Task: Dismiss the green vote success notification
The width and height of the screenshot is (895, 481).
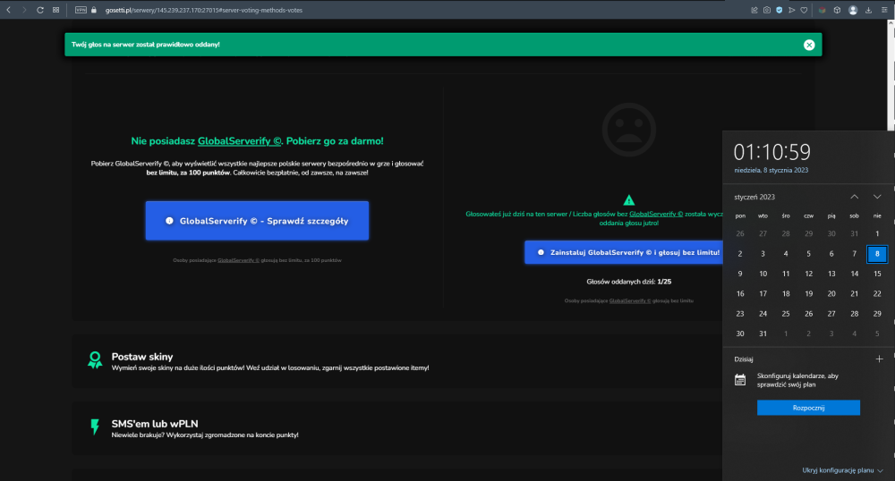Action: click(809, 45)
